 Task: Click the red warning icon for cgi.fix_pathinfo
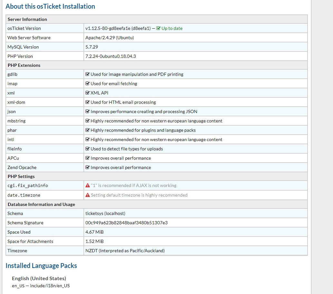(x=87, y=185)
